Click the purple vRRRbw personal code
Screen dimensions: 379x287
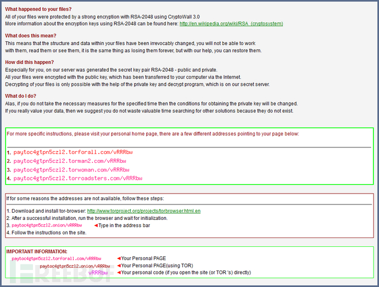(98, 273)
